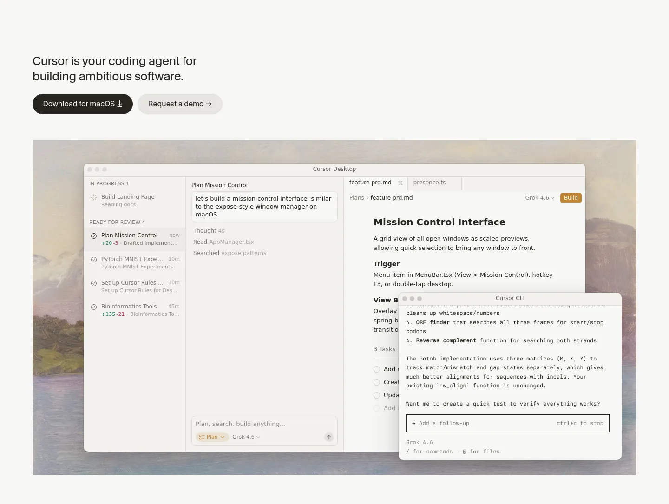Click the +20 -3 diff stats
This screenshot has height=504, width=669.
click(110, 243)
